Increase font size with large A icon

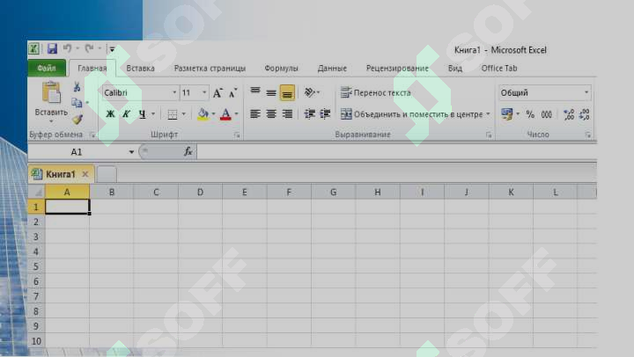(x=217, y=93)
